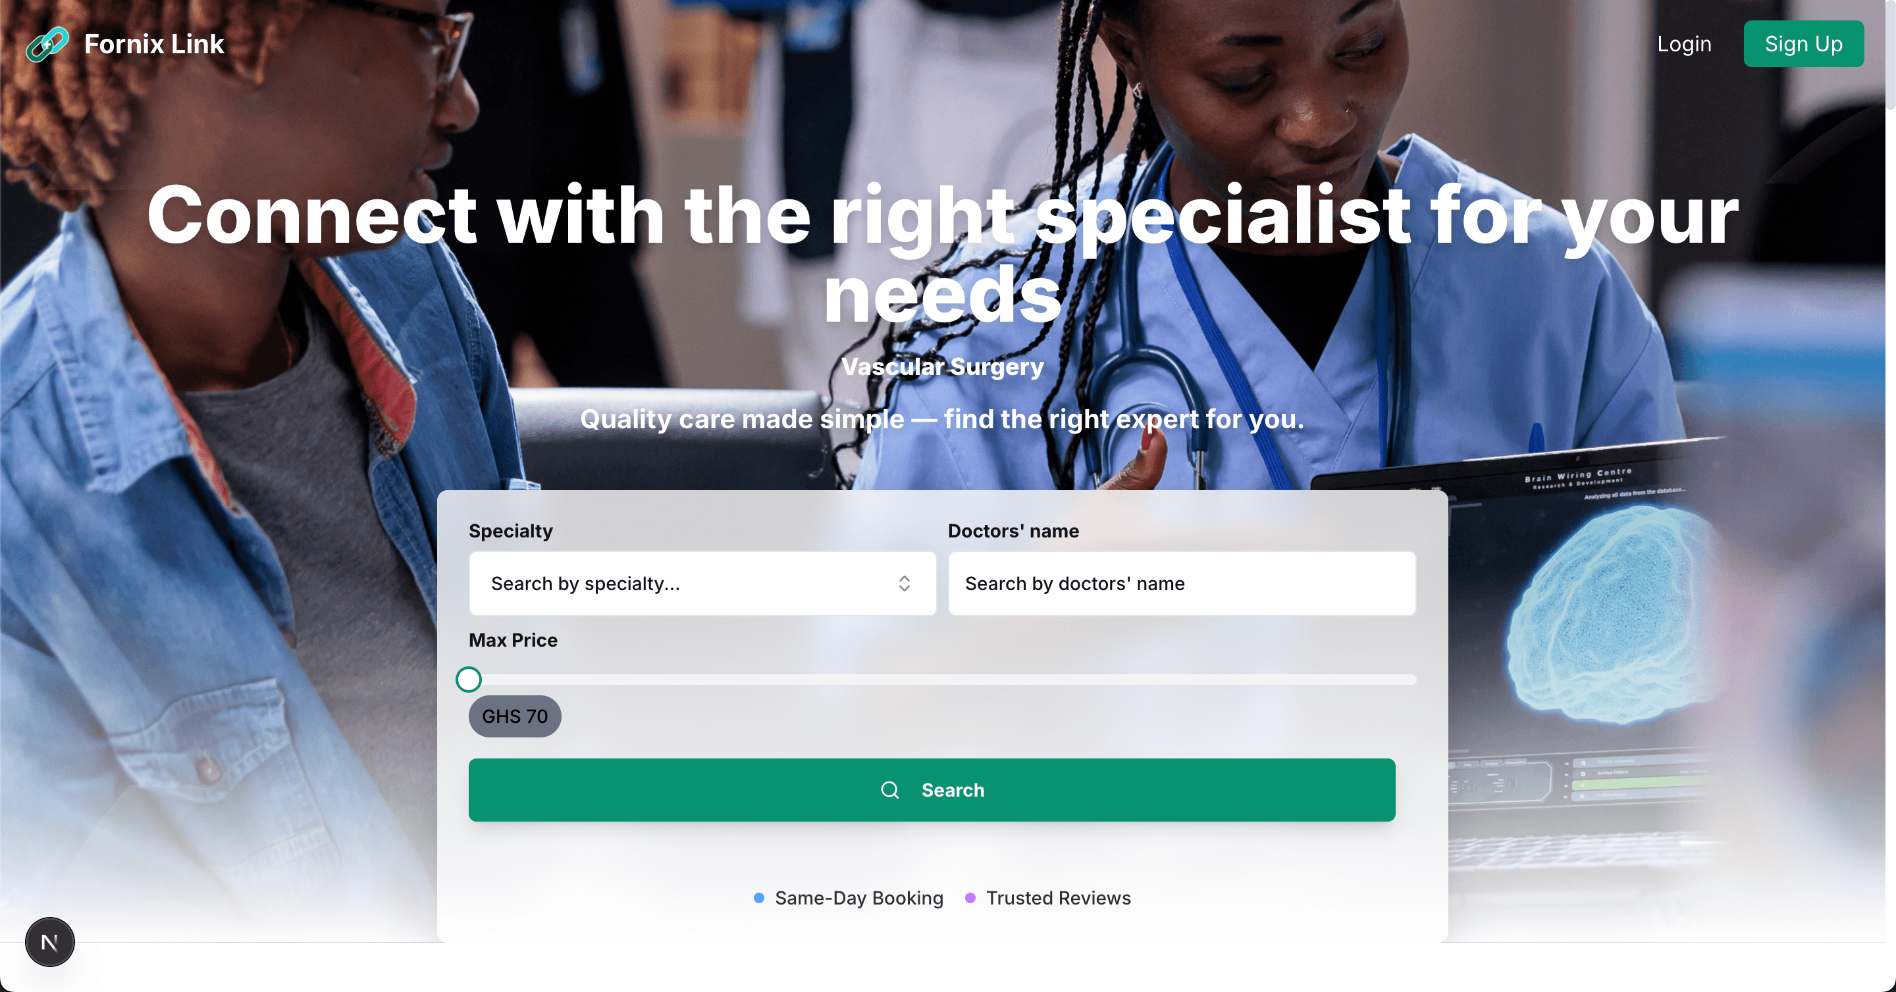Viewport: 1896px width, 992px height.
Task: Click the GHS 70 price badge
Action: click(514, 716)
